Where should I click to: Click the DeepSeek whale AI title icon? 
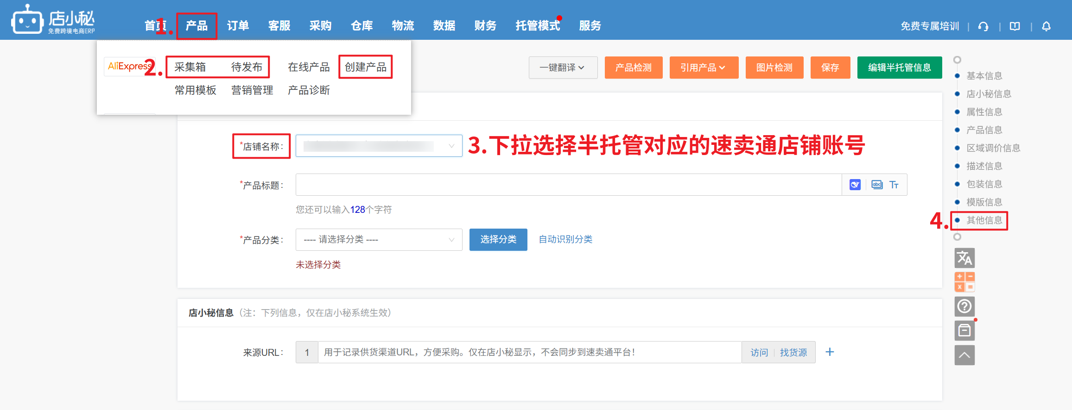(855, 185)
